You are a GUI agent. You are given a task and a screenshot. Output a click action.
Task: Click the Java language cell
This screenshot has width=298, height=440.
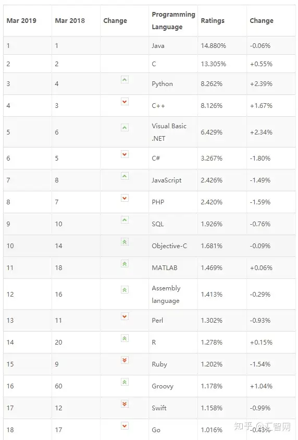pos(173,45)
